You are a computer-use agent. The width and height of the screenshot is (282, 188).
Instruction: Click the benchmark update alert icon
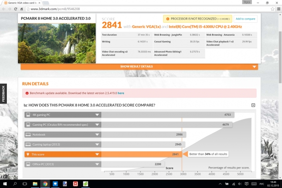pos(27,93)
